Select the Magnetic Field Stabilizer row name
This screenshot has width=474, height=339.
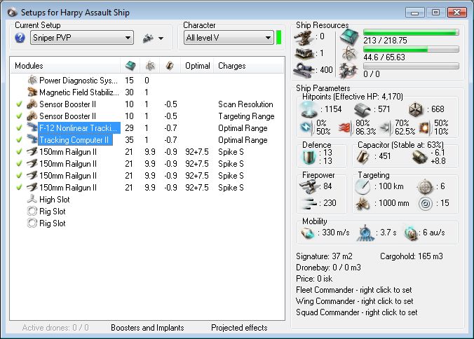tap(79, 92)
